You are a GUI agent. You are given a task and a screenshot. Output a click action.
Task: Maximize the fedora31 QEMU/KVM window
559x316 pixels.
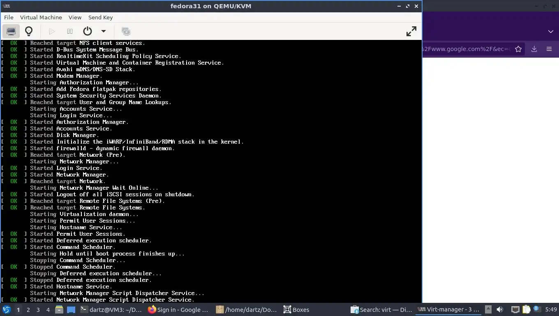point(408,6)
